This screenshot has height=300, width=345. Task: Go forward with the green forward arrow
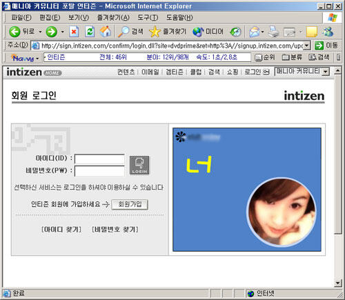point(52,32)
